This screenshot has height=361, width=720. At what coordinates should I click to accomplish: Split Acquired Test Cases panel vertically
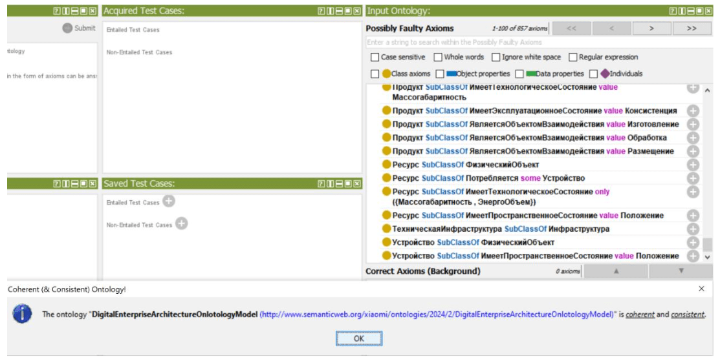pos(331,11)
